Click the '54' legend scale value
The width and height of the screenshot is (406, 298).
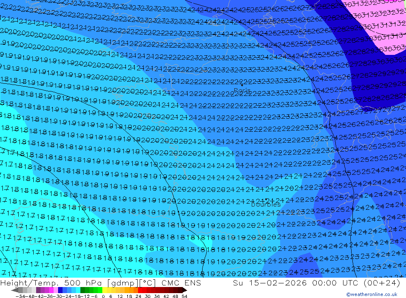pos(184,296)
